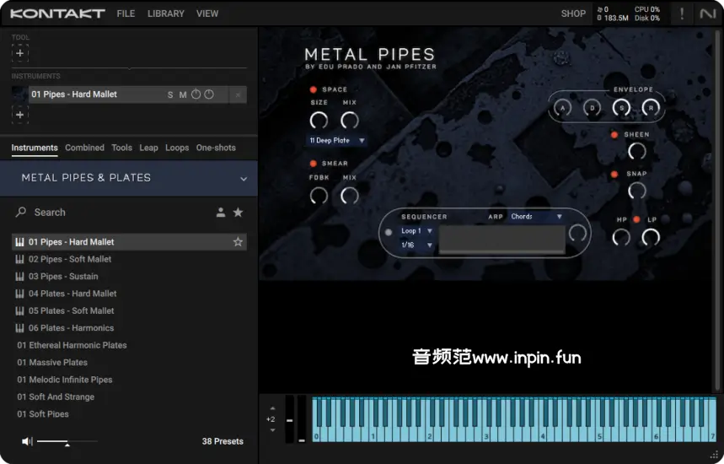Open the SHOP link in header
This screenshot has height=464, width=724.
[573, 13]
